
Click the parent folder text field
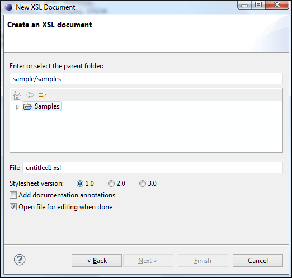[x=146, y=79]
